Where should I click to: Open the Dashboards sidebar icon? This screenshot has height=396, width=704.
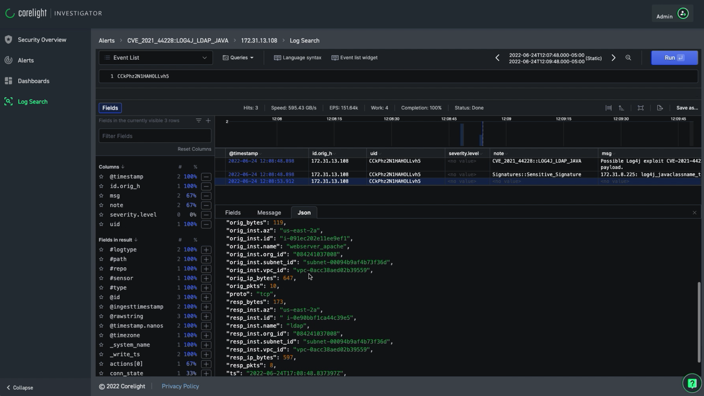tap(8, 81)
